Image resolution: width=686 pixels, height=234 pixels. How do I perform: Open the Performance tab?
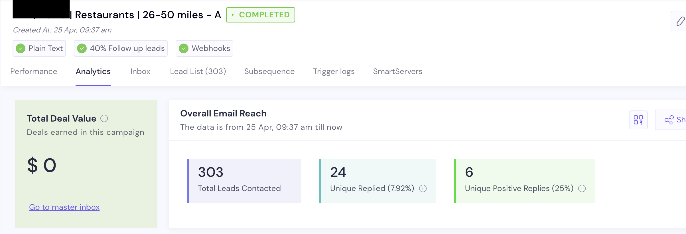(34, 71)
